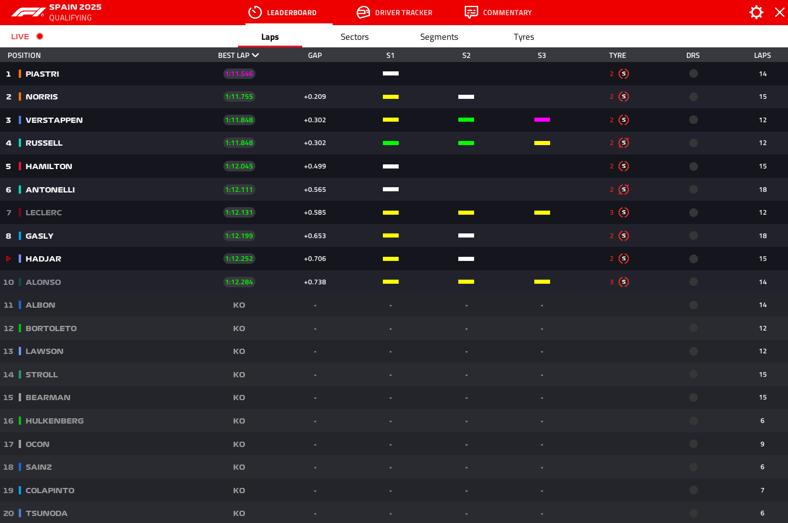
Task: Click Hamilton's soft tyre icon
Action: pyautogui.click(x=624, y=166)
